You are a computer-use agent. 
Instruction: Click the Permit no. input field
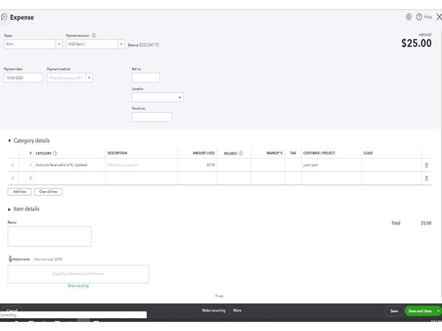coord(152,117)
